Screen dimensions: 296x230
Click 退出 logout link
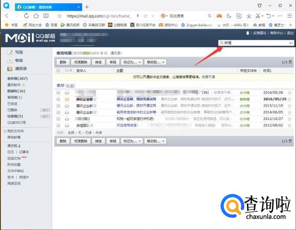[290, 33]
